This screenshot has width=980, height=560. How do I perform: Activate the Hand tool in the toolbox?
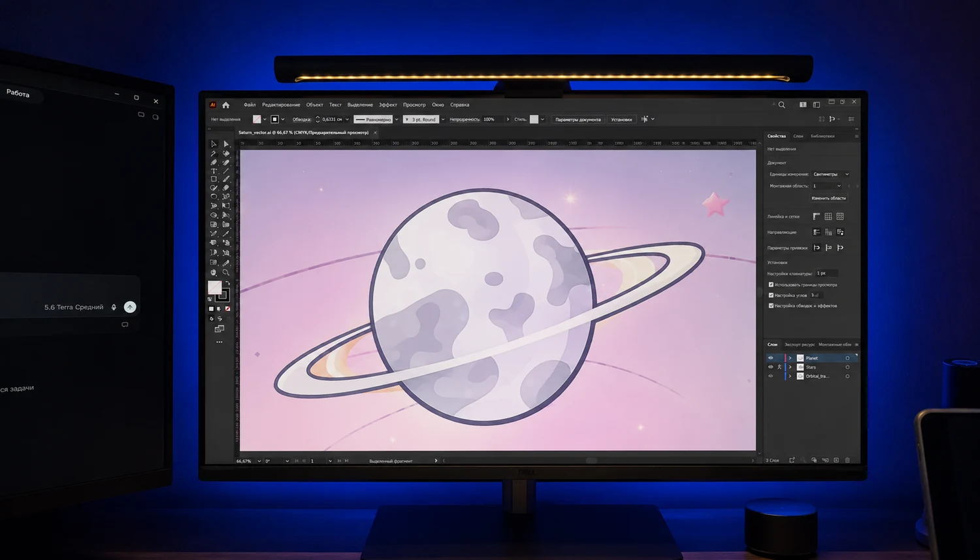pos(214,272)
